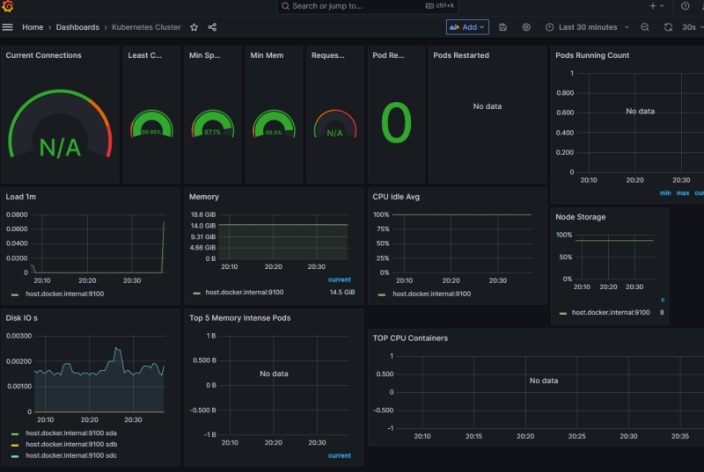Image resolution: width=704 pixels, height=472 pixels.
Task: Open the hamburger navigation menu
Action: [x=8, y=27]
